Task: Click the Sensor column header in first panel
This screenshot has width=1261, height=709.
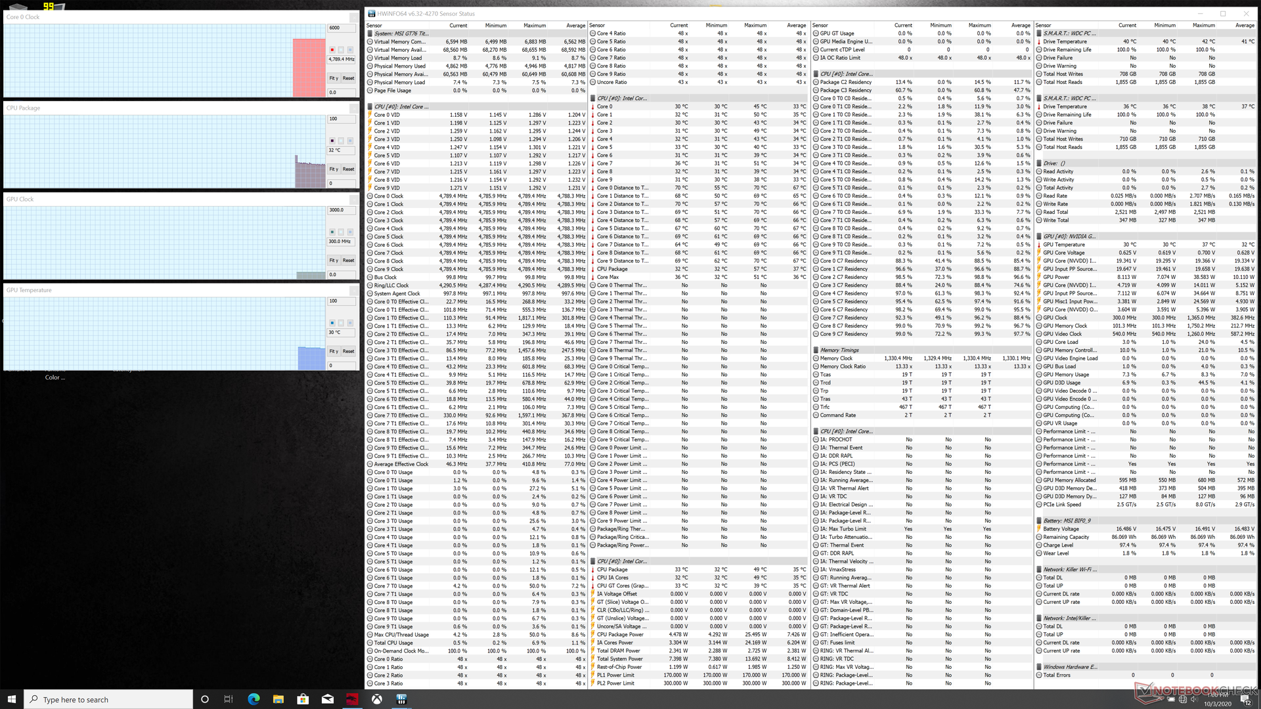Action: (374, 26)
